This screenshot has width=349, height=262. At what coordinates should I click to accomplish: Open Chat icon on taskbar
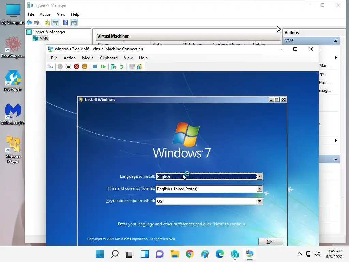point(160,254)
